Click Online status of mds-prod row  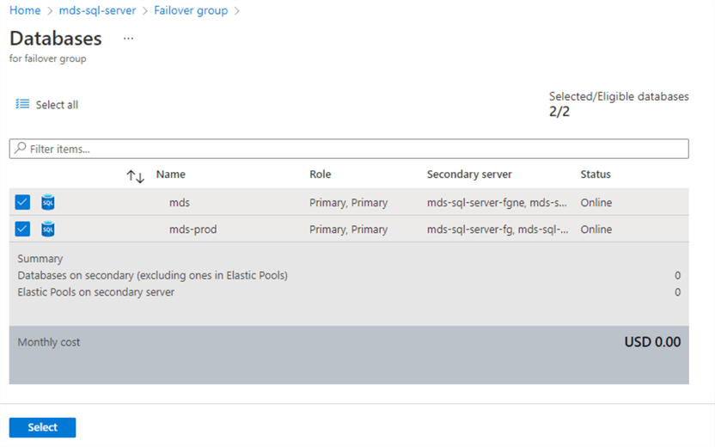click(596, 230)
